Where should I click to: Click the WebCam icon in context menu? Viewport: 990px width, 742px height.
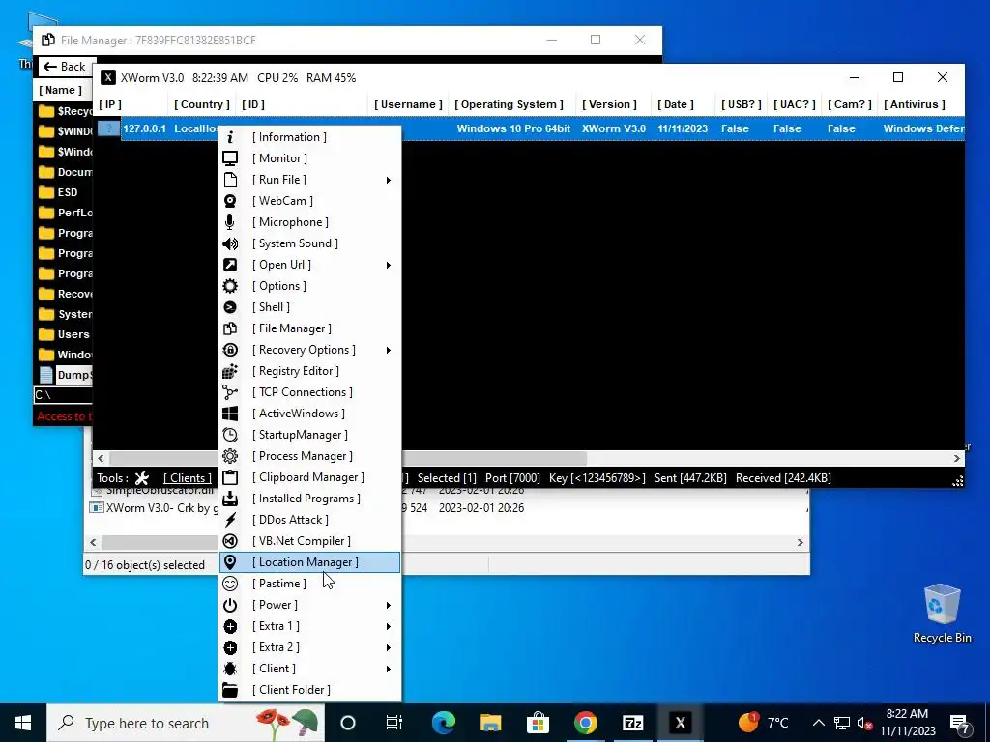[230, 201]
